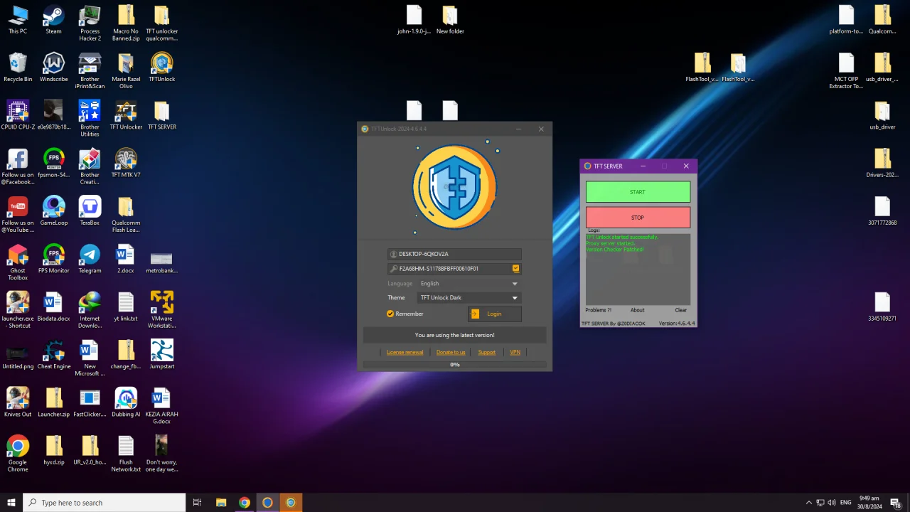Click the 0% progress bar in TFTUnlock
Image resolution: width=910 pixels, height=512 pixels.
pos(455,365)
